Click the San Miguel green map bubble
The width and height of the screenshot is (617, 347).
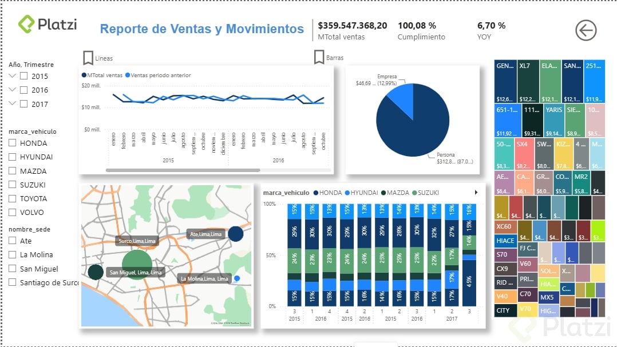137,264
